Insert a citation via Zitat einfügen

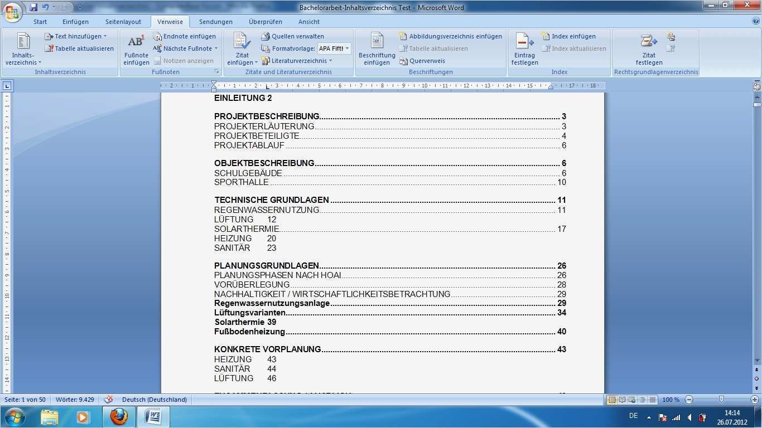[241, 49]
